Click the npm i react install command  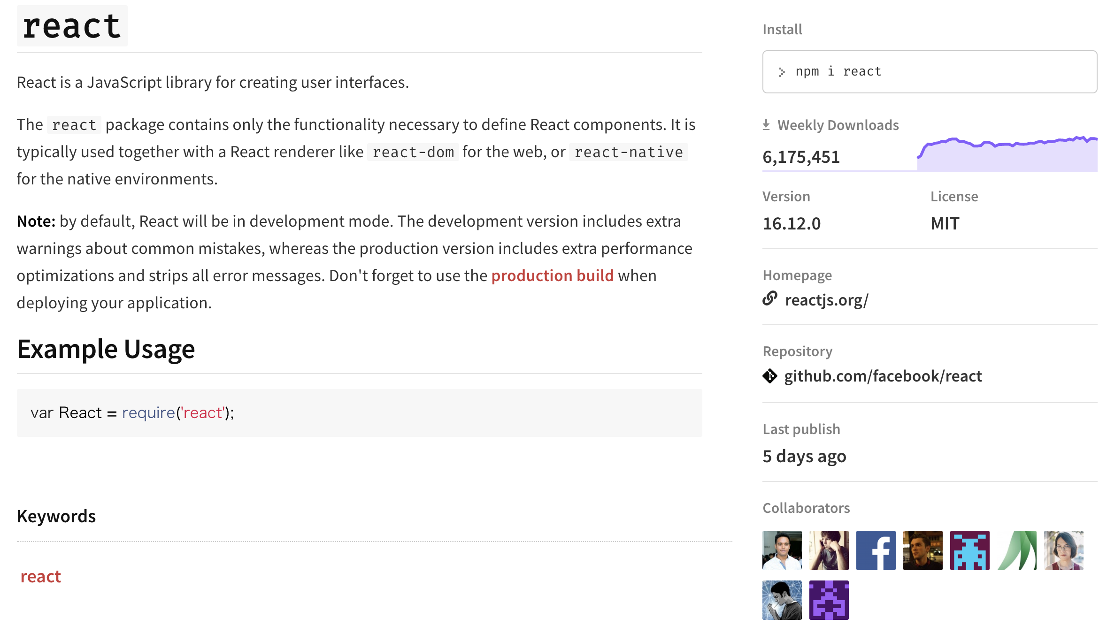[838, 71]
